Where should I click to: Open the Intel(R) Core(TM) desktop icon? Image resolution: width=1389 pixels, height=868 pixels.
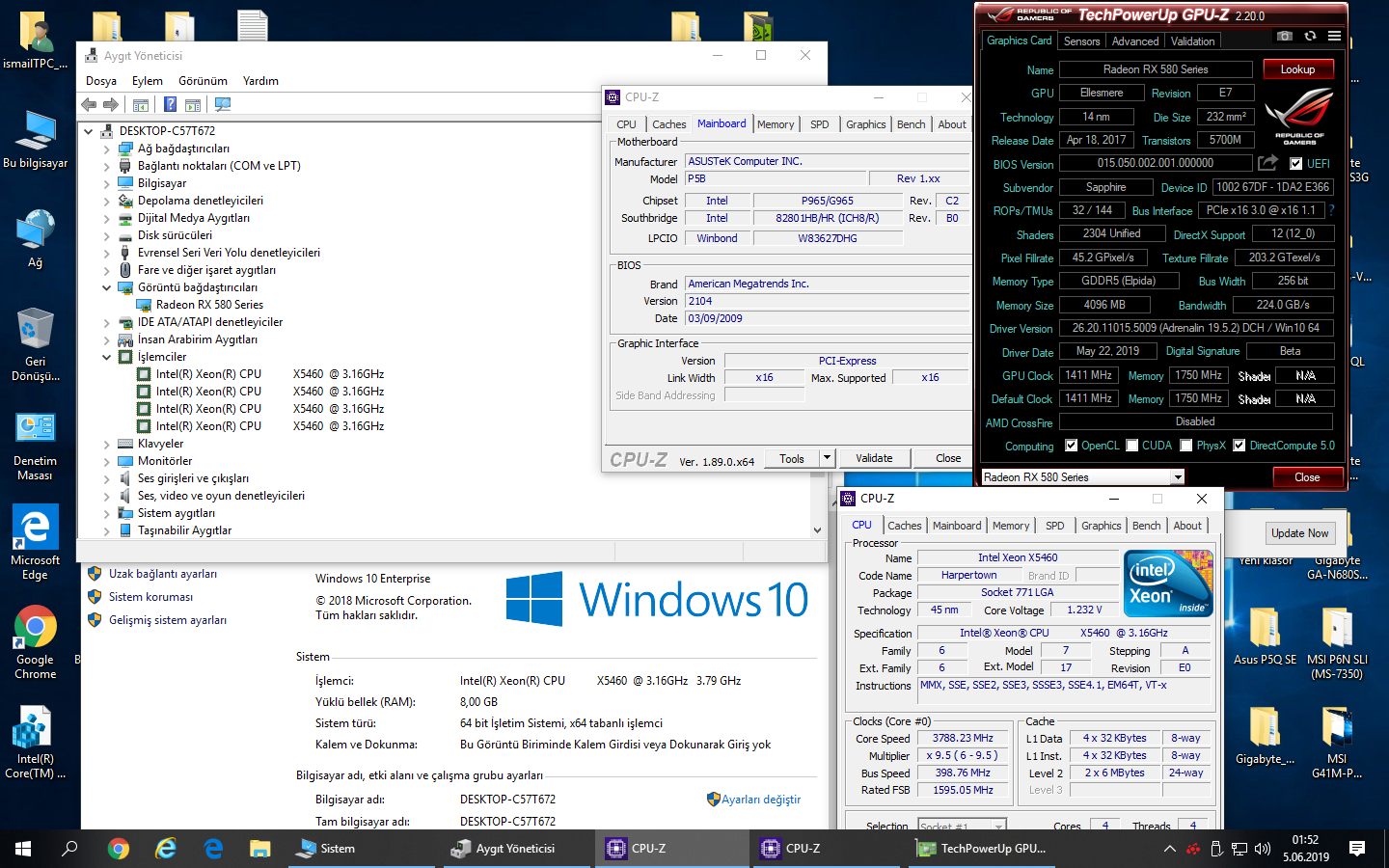36,742
